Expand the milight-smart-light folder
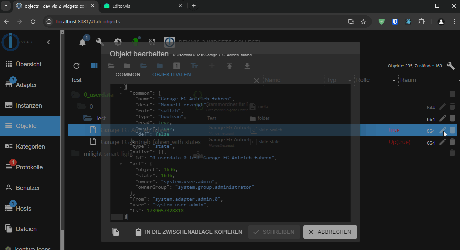Viewport: 460px width, 250px height. (x=76, y=153)
